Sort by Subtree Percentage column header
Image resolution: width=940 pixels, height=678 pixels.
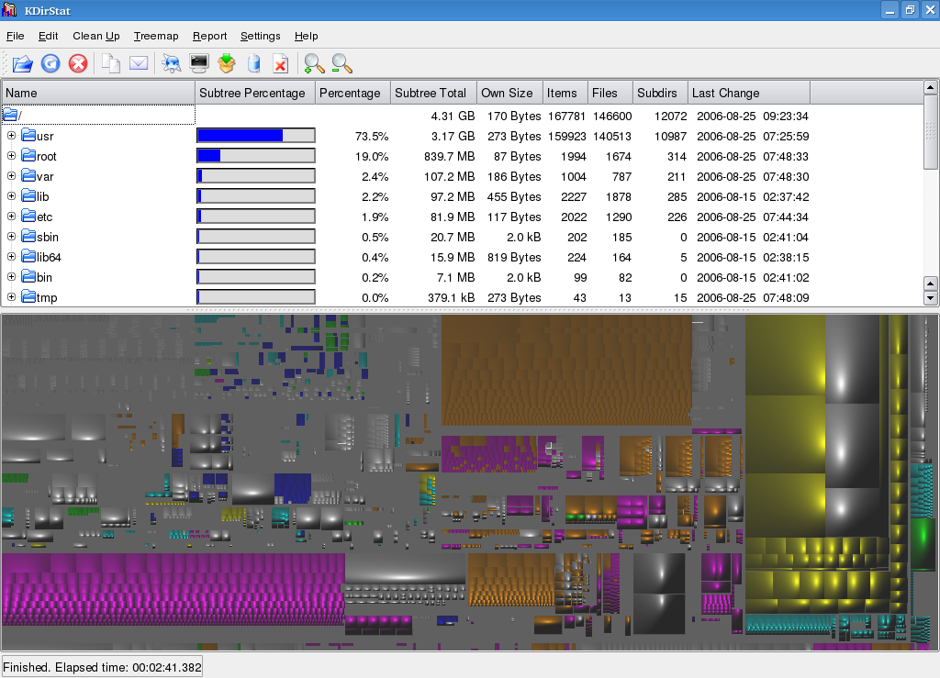tap(255, 93)
